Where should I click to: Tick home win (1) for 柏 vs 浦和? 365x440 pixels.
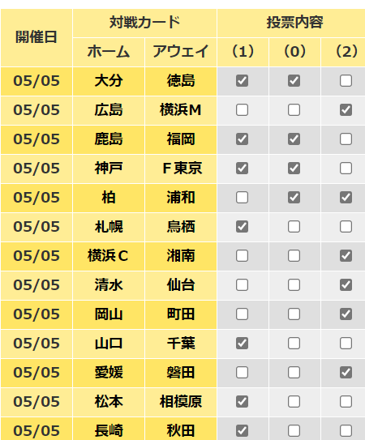click(x=242, y=198)
